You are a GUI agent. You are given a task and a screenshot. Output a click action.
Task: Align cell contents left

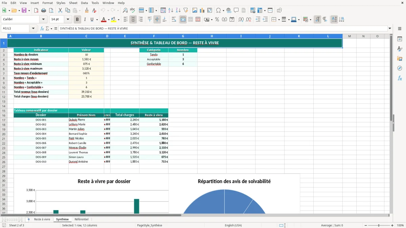coord(126,20)
